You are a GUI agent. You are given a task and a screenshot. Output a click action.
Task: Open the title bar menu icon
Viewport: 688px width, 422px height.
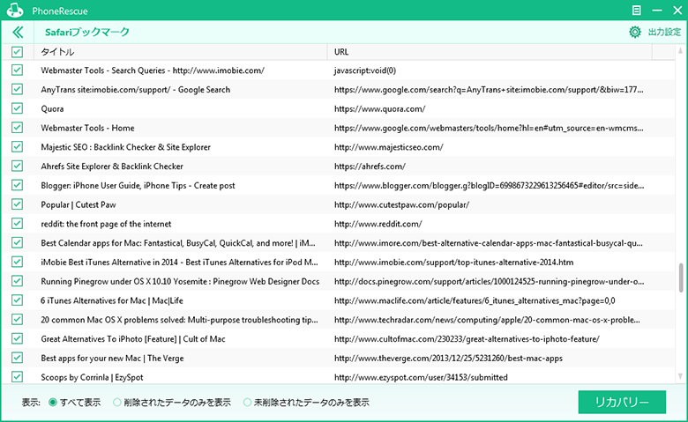[x=636, y=10]
